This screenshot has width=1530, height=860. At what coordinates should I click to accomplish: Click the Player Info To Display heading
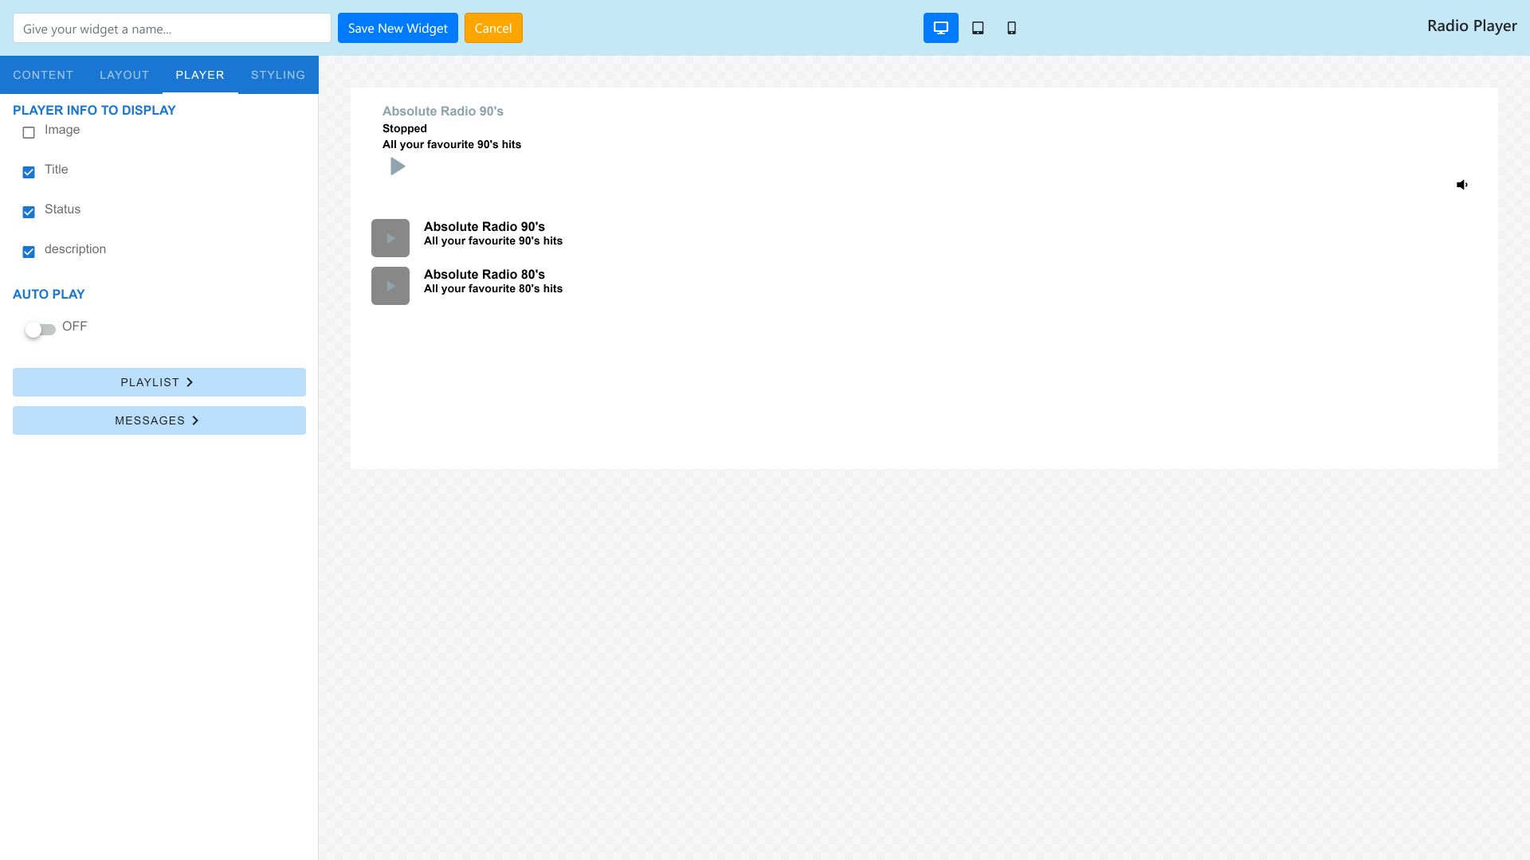[x=94, y=111]
